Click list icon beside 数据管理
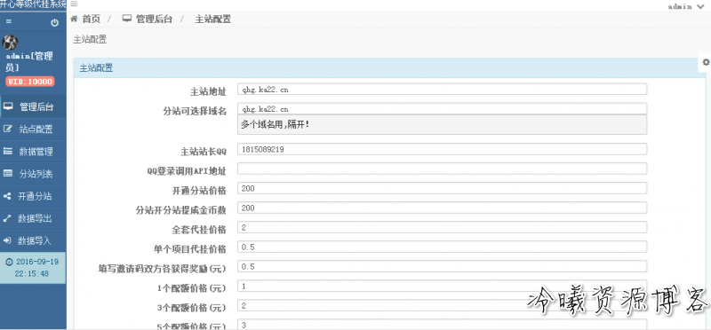 click(x=7, y=151)
